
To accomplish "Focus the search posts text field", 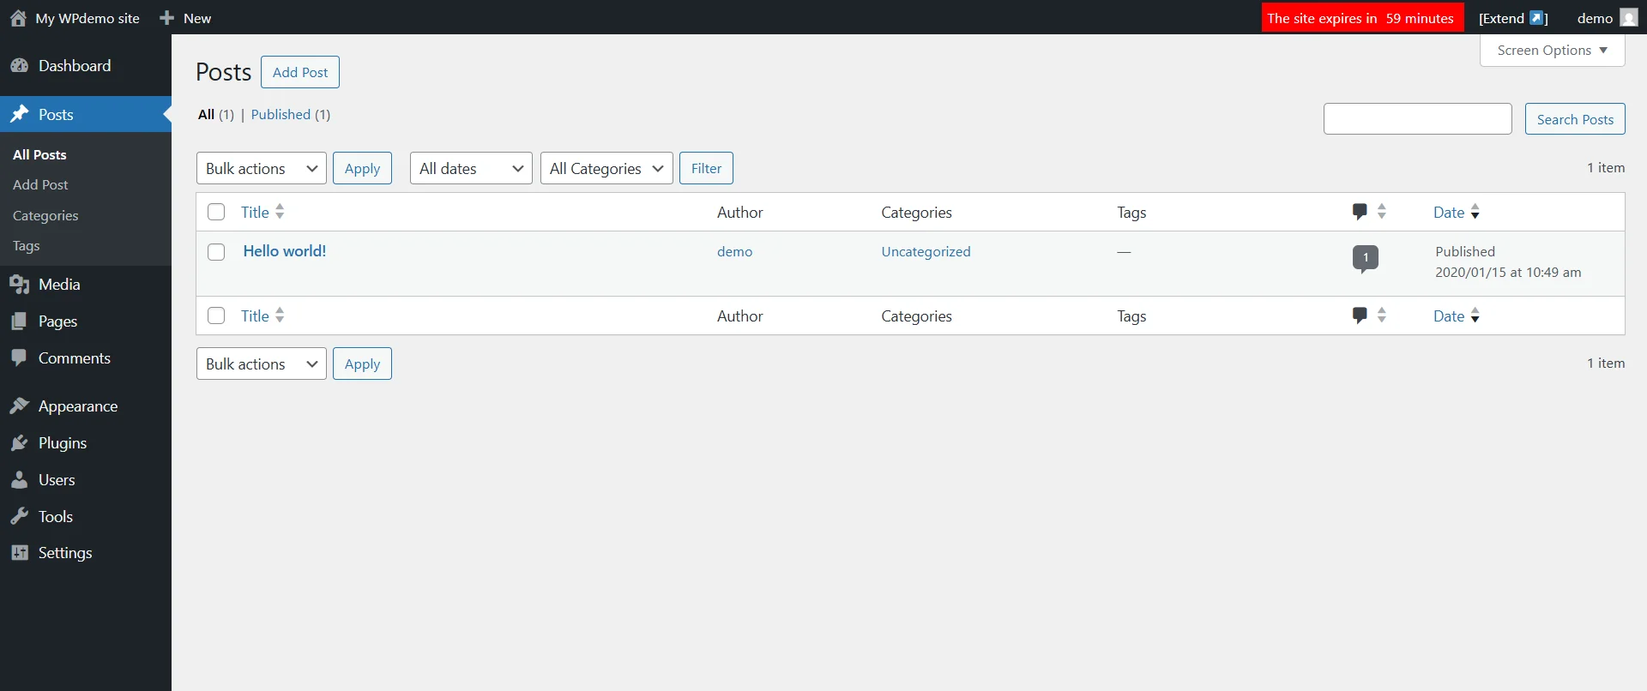I will tap(1417, 119).
